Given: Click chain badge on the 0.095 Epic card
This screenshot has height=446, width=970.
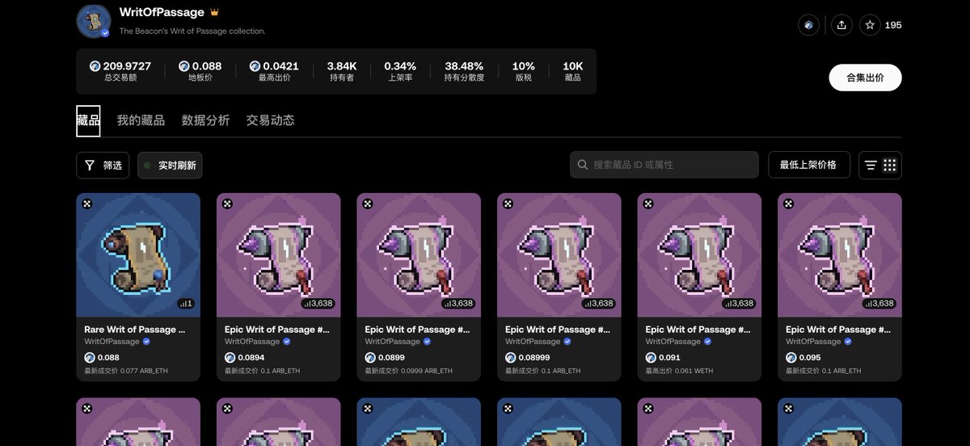Looking at the screenshot, I should (788, 204).
